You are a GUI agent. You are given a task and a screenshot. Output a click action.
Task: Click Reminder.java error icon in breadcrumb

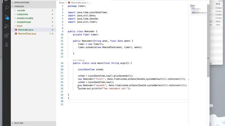pos(69,2)
